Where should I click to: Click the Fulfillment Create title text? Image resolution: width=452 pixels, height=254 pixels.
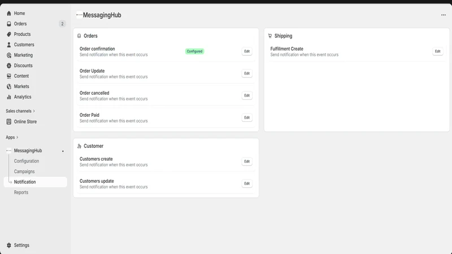286,49
